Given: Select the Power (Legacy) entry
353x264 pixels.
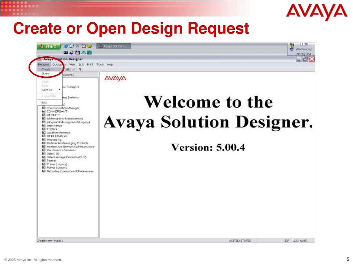Looking at the screenshot, I should tap(57, 164).
